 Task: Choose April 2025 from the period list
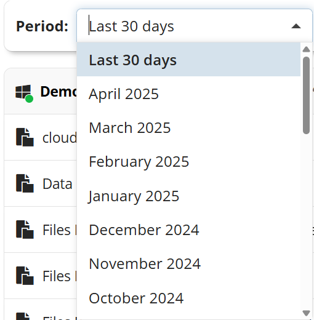[188, 94]
